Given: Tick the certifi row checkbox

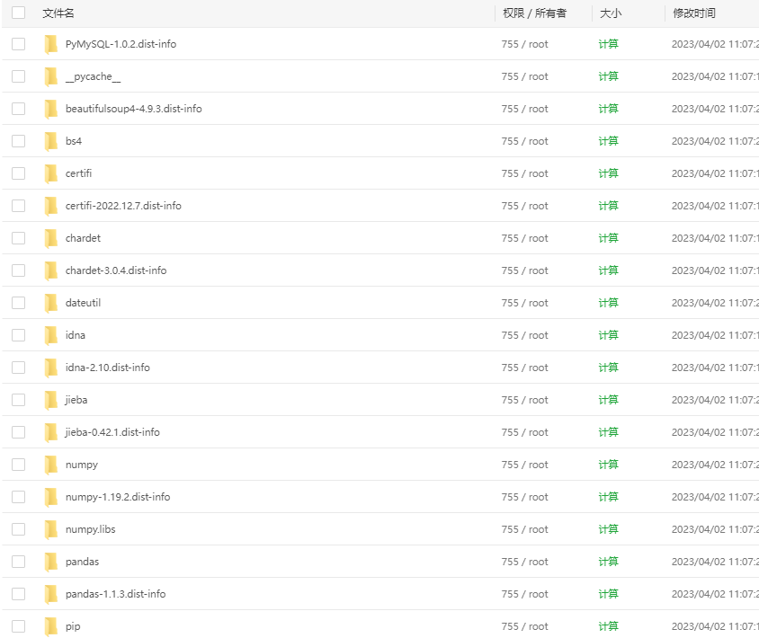Looking at the screenshot, I should pos(18,173).
